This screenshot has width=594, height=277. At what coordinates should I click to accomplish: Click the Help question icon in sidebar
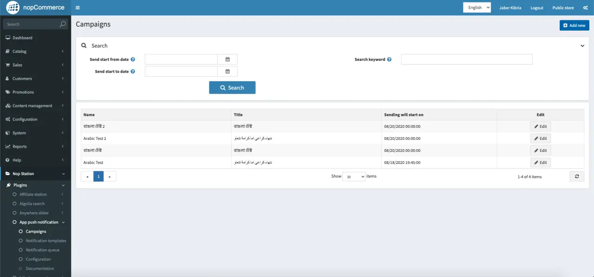click(8, 160)
